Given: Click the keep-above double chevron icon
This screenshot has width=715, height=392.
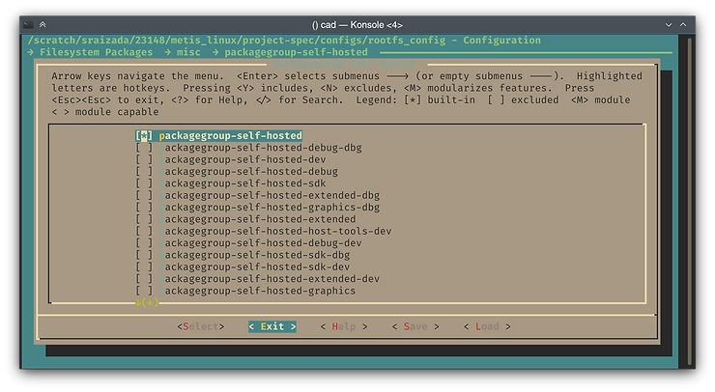Looking at the screenshot, I should point(43,23).
